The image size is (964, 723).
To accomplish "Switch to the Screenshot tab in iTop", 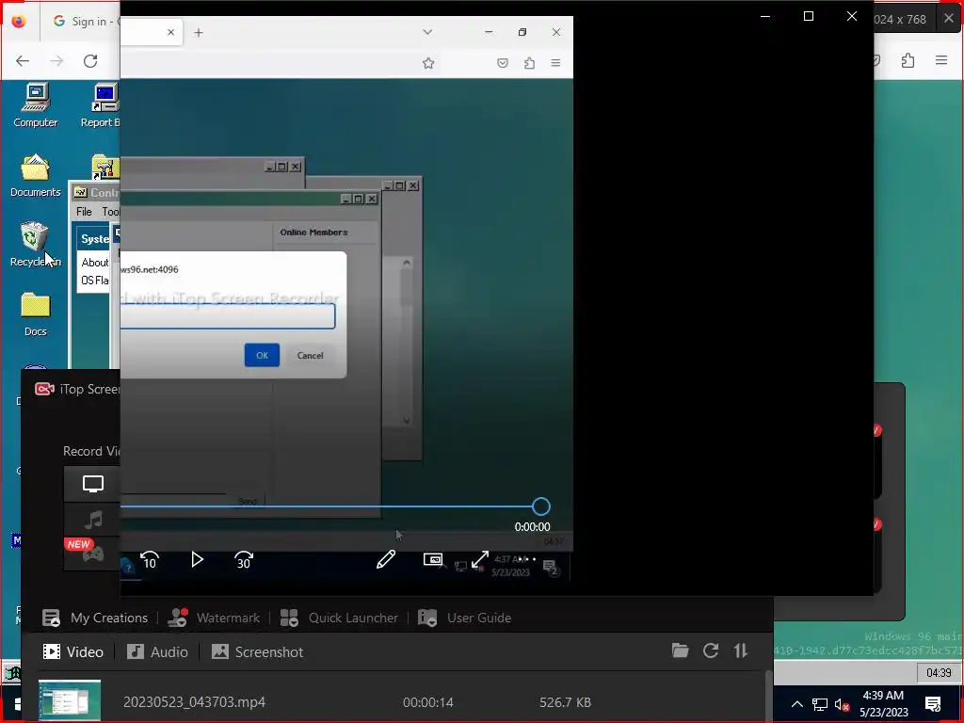I will (x=258, y=651).
